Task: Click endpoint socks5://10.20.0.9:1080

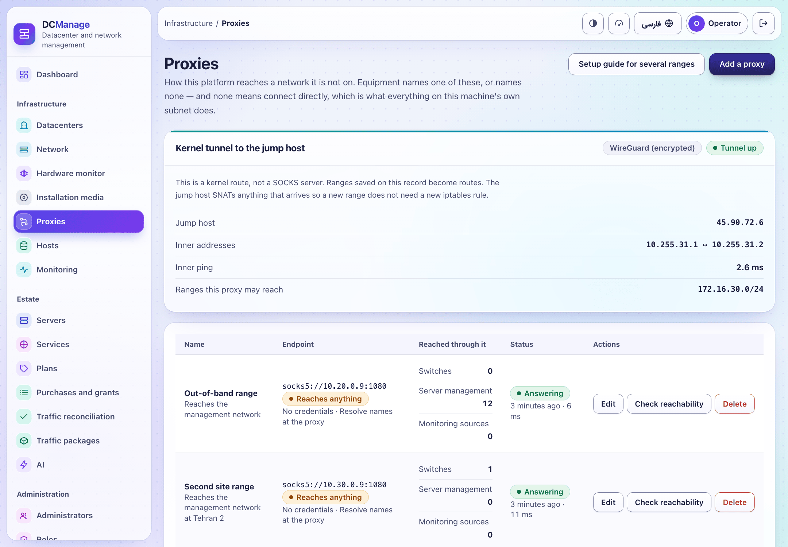Action: pyautogui.click(x=335, y=386)
